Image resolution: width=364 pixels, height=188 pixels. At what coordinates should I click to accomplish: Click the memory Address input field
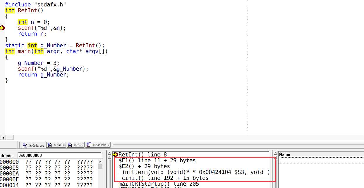point(59,155)
